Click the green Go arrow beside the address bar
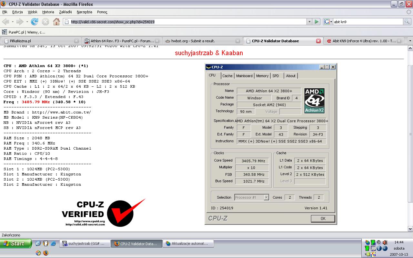The image size is (413, 258). coord(317,22)
